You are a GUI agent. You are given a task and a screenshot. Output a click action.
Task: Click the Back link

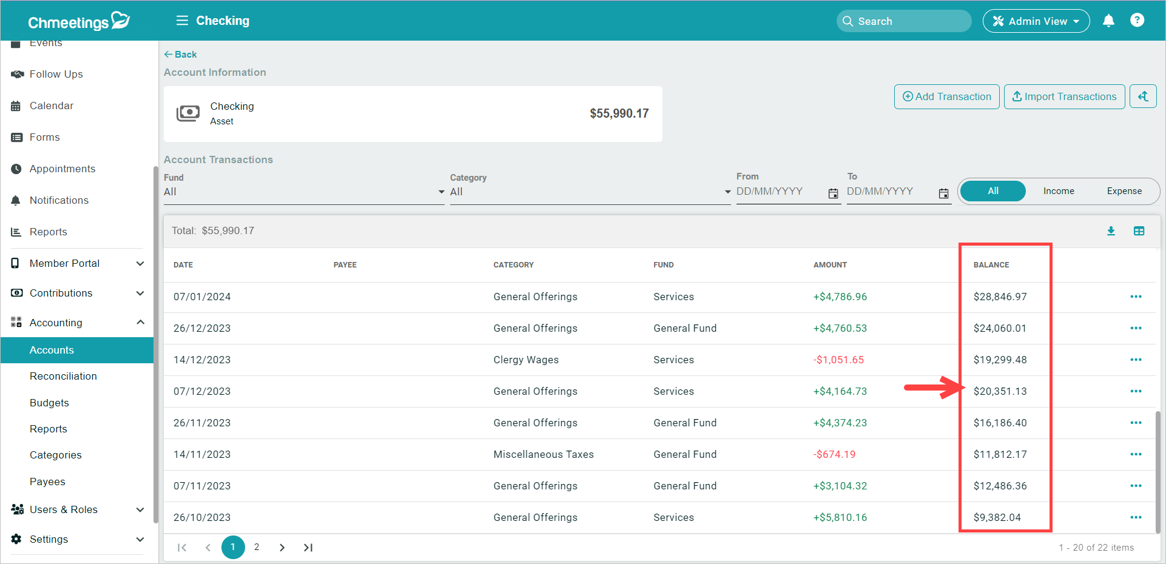coord(180,55)
